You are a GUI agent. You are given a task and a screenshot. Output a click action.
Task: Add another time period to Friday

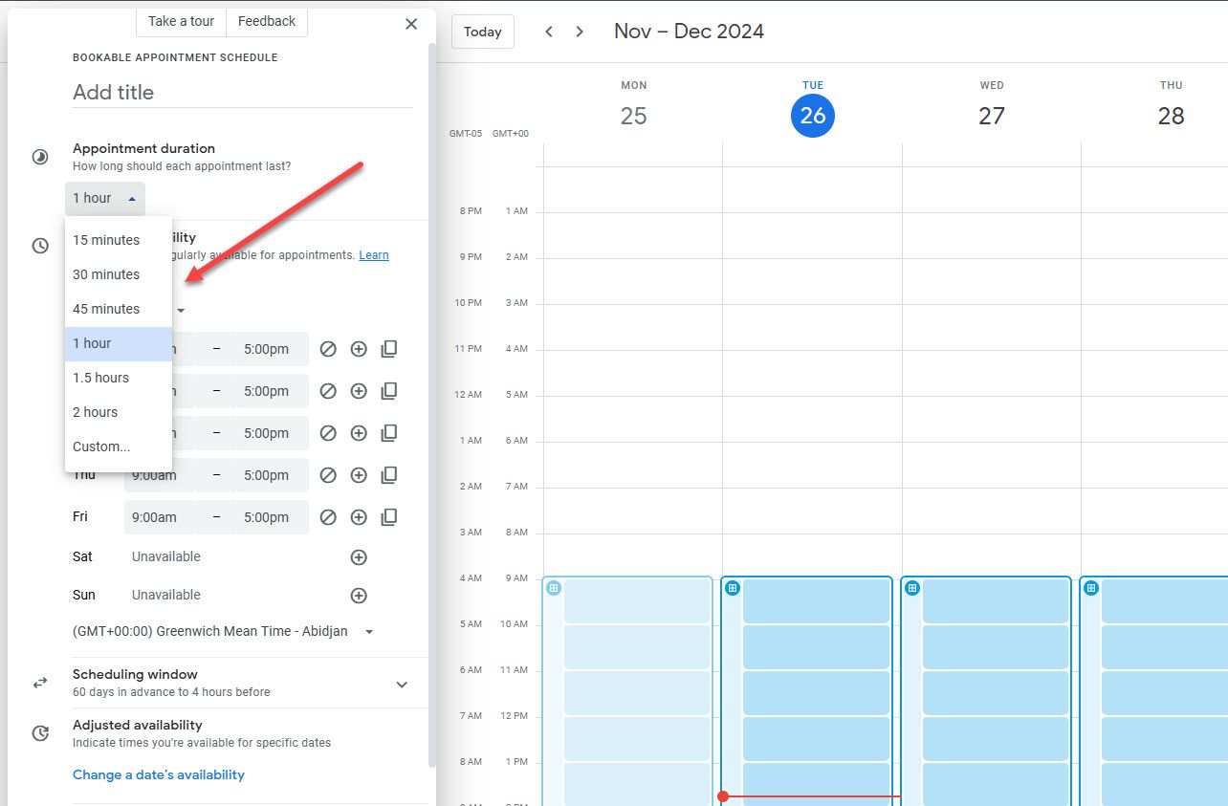359,517
